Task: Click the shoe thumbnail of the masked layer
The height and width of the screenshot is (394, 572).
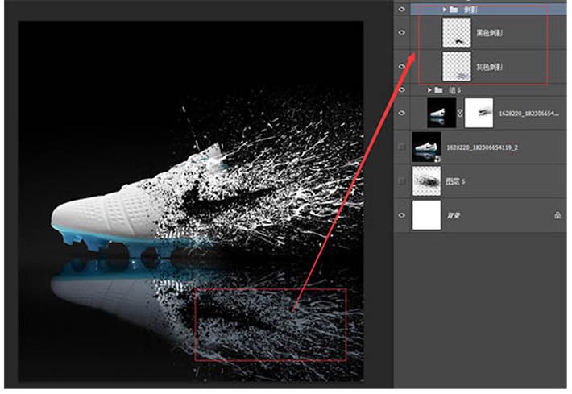Action: click(441, 114)
